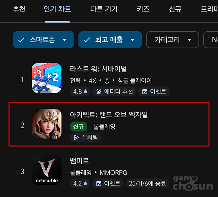Expand the 스마트폰 dropdown arrow
The height and width of the screenshot is (197, 218).
tap(64, 40)
